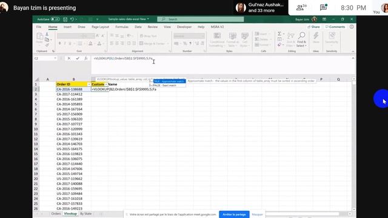Open the file name dropdown in title bar

point(148,19)
